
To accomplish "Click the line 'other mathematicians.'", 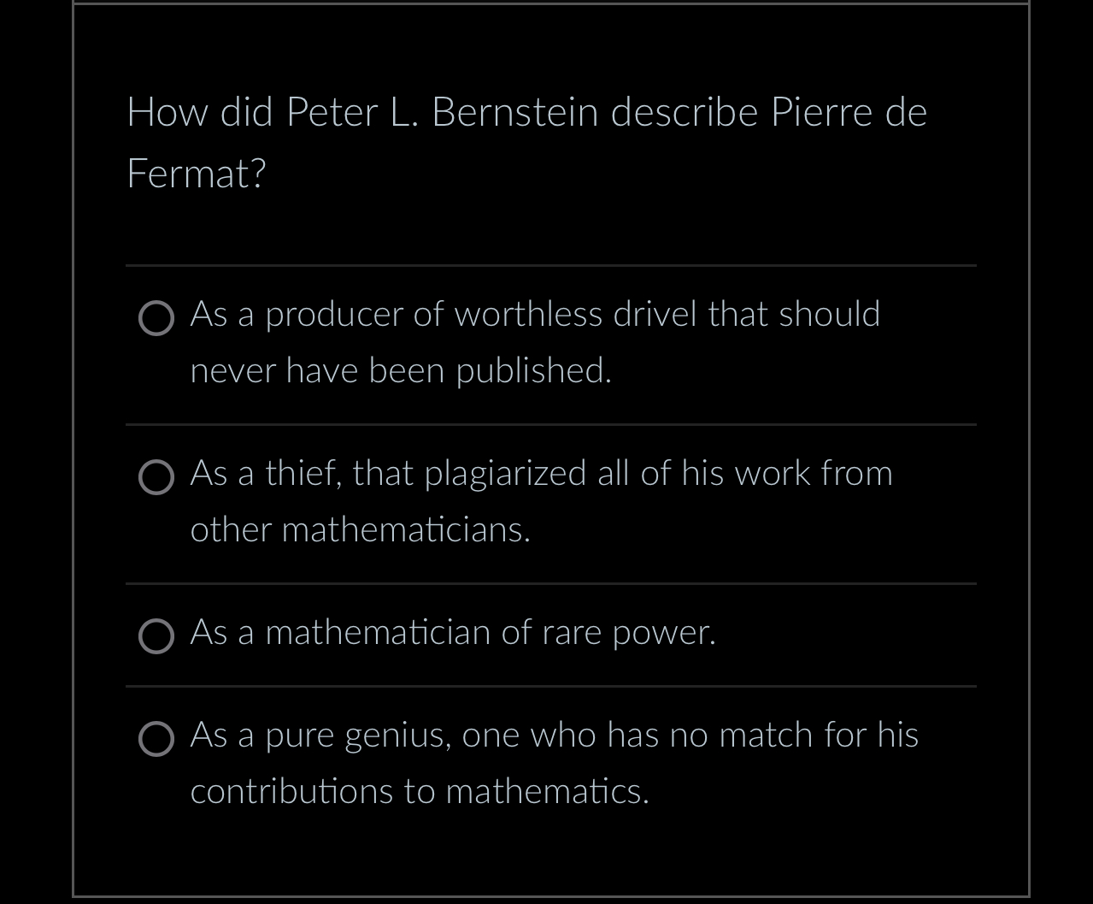I will pyautogui.click(x=360, y=530).
